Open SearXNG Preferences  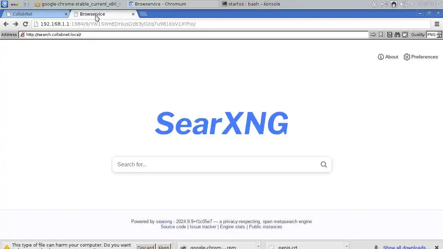pos(421,57)
